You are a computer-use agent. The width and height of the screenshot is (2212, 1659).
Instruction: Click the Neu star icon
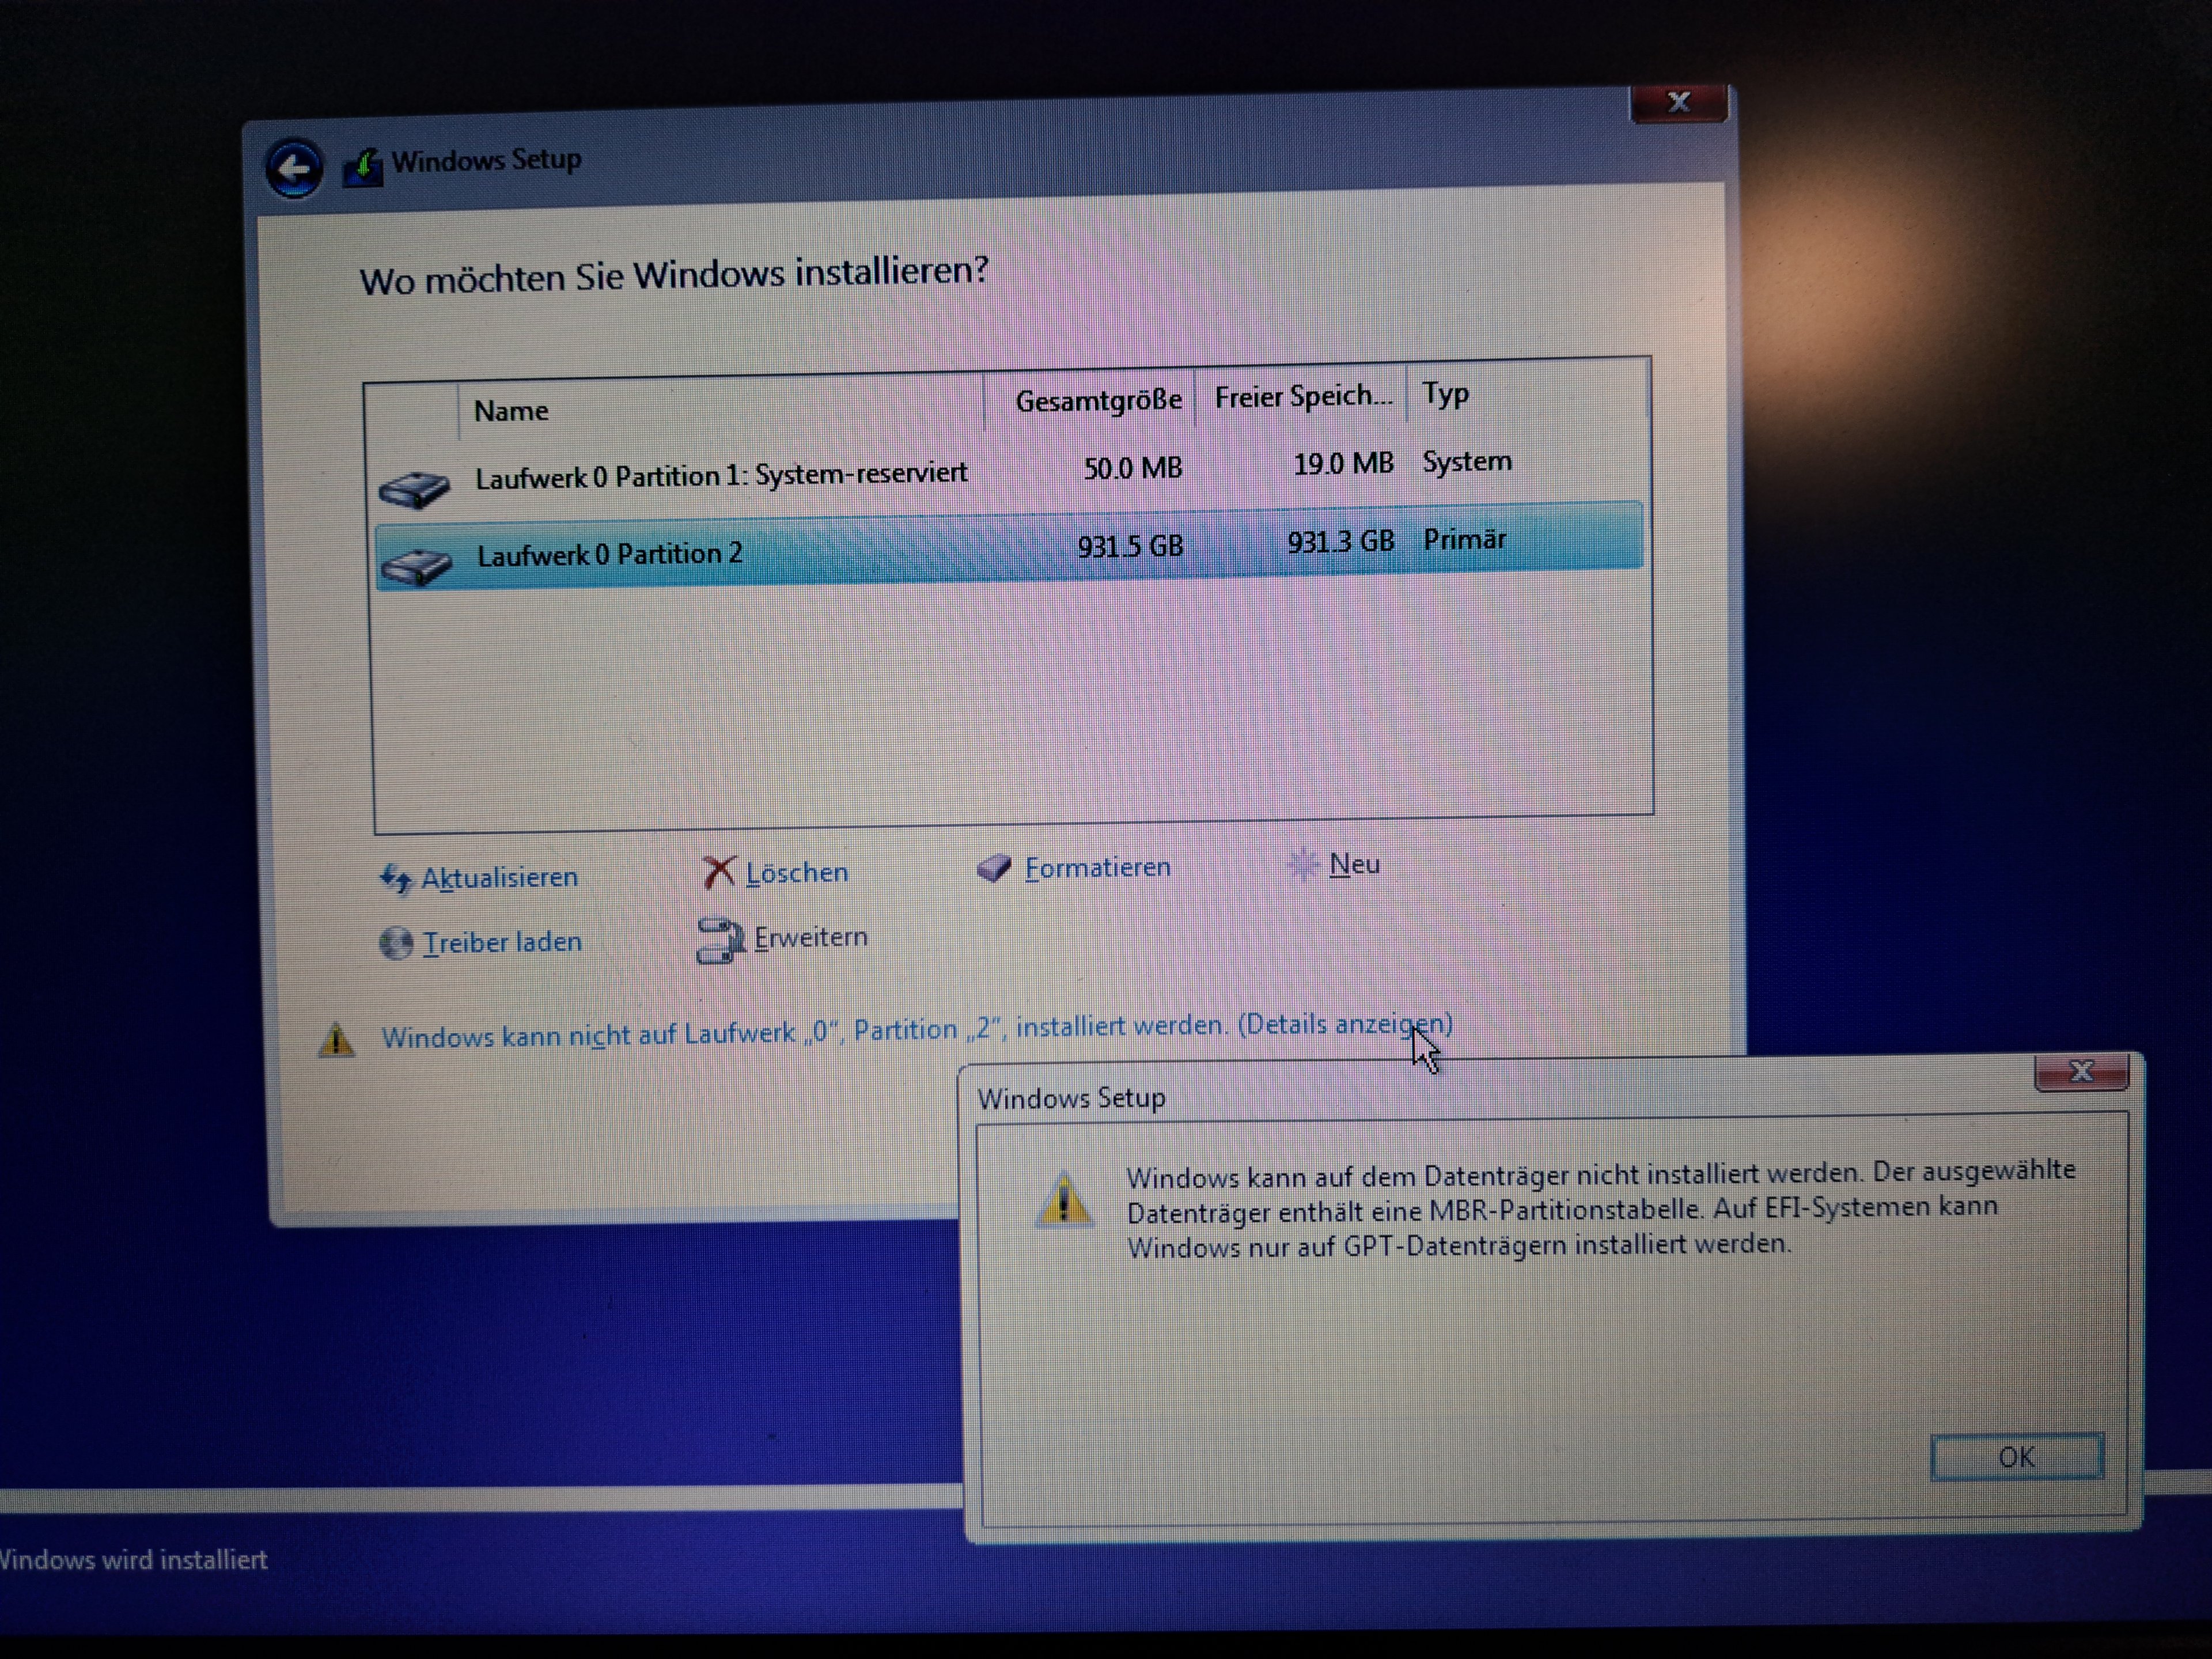click(1303, 864)
